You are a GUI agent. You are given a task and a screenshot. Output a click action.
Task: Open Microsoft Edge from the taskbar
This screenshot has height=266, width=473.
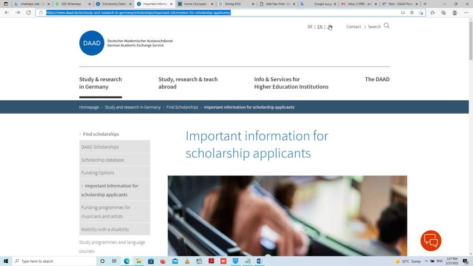(127, 261)
